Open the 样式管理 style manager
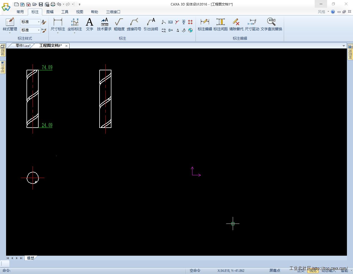 pos(10,24)
